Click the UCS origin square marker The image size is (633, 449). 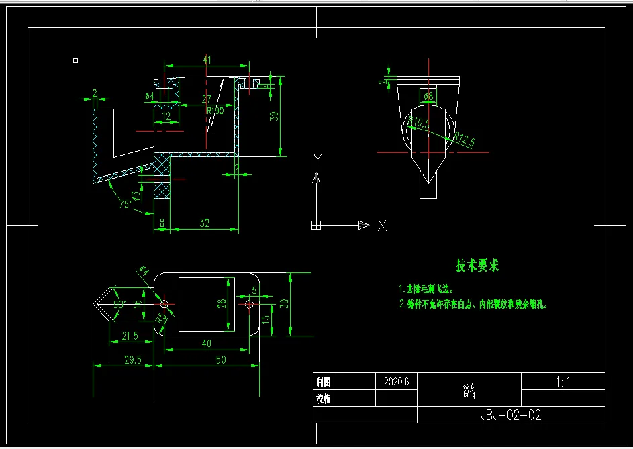[x=316, y=225]
